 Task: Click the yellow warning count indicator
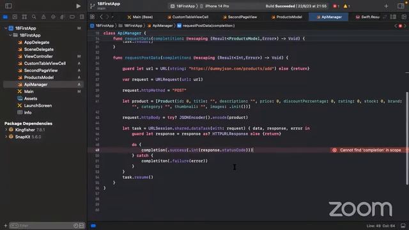[346, 6]
